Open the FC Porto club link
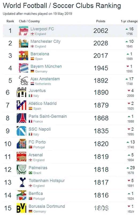This screenshot has width=138, height=215. click(x=37, y=142)
